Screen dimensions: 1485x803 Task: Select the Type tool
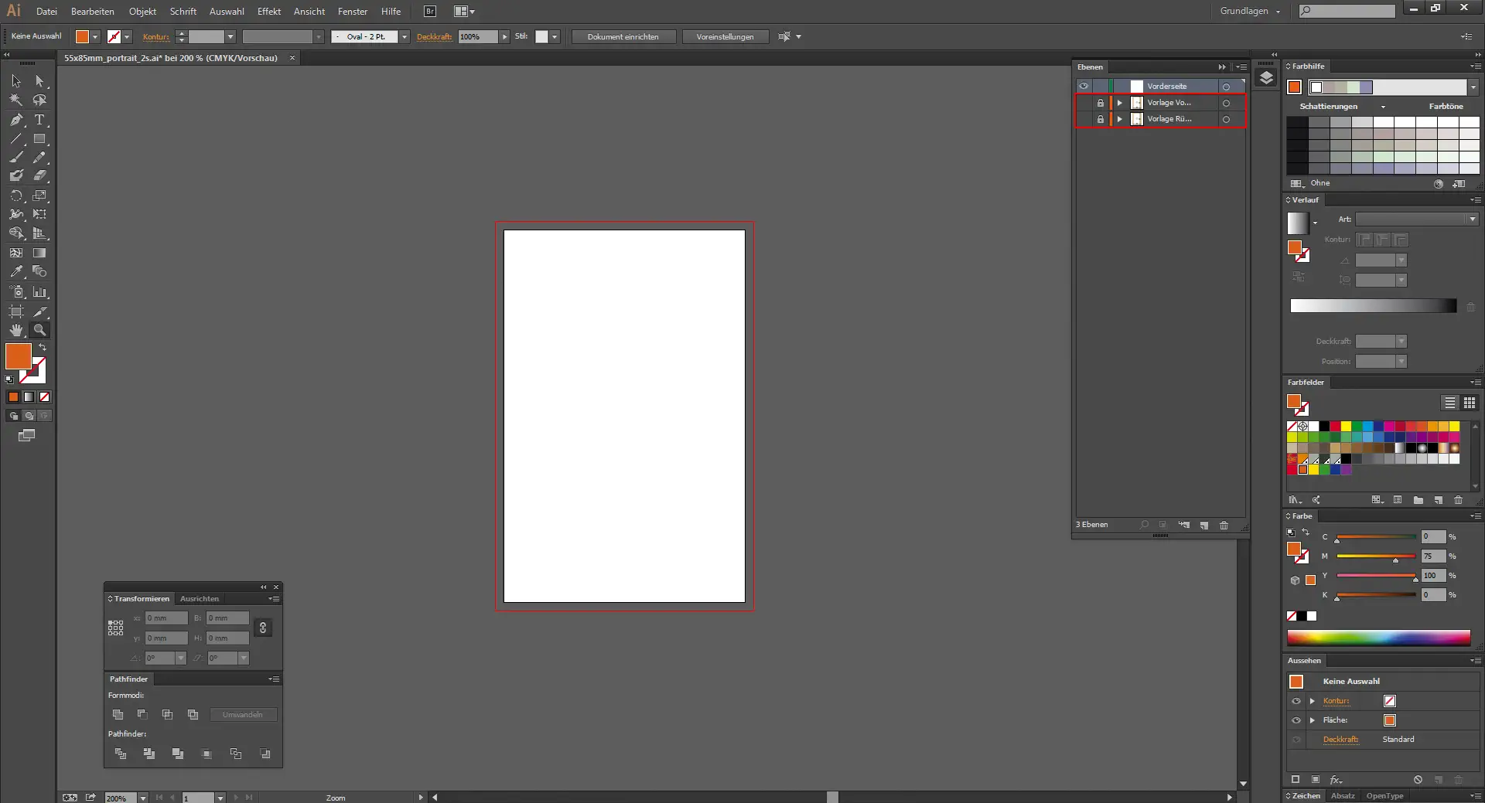[39, 120]
